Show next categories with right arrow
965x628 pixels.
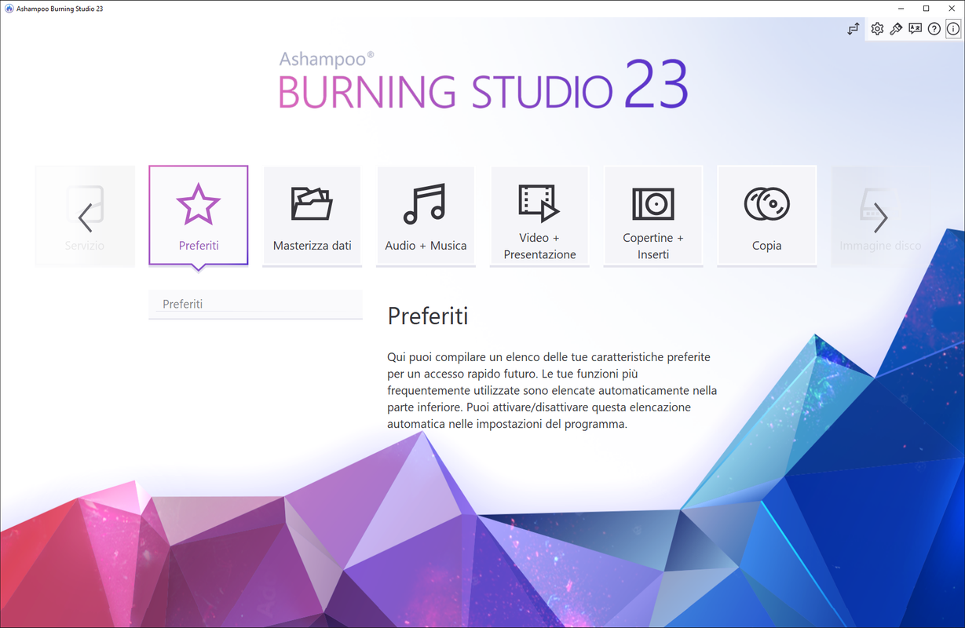(x=880, y=217)
